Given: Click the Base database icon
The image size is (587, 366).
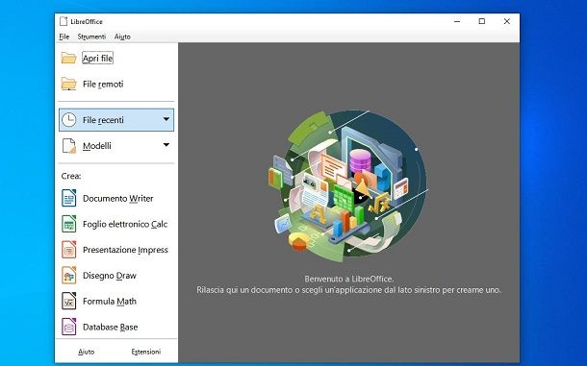Looking at the screenshot, I should click(x=69, y=327).
